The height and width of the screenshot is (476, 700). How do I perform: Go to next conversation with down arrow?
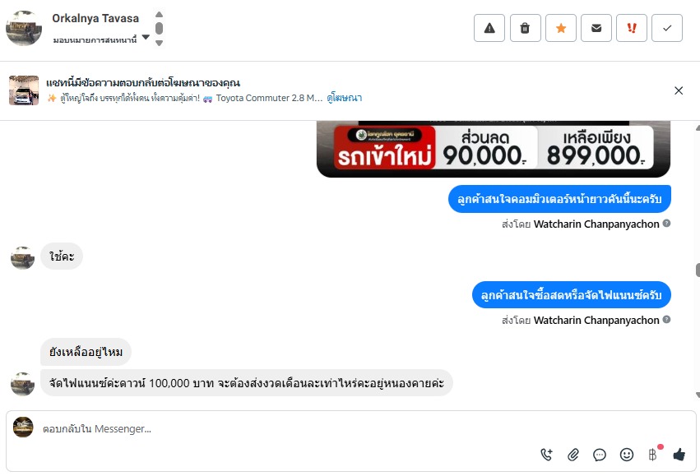point(159,44)
